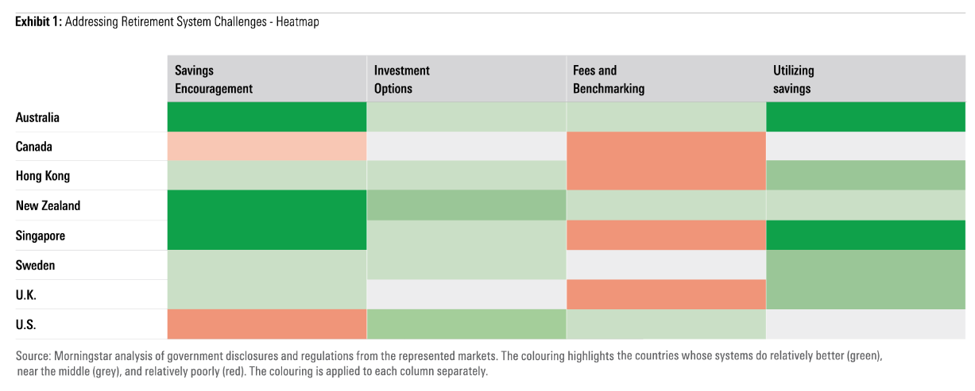975x391 pixels.
Task: Click the Savings Encouragement column header
Action: (x=214, y=79)
